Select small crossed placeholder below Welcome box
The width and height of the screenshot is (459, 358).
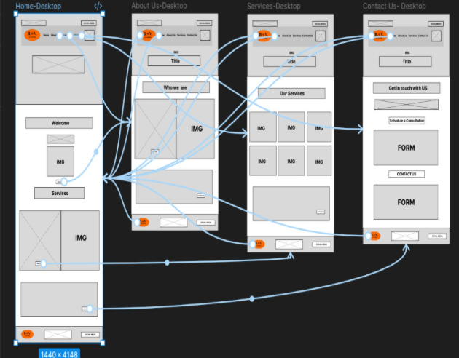(60, 139)
